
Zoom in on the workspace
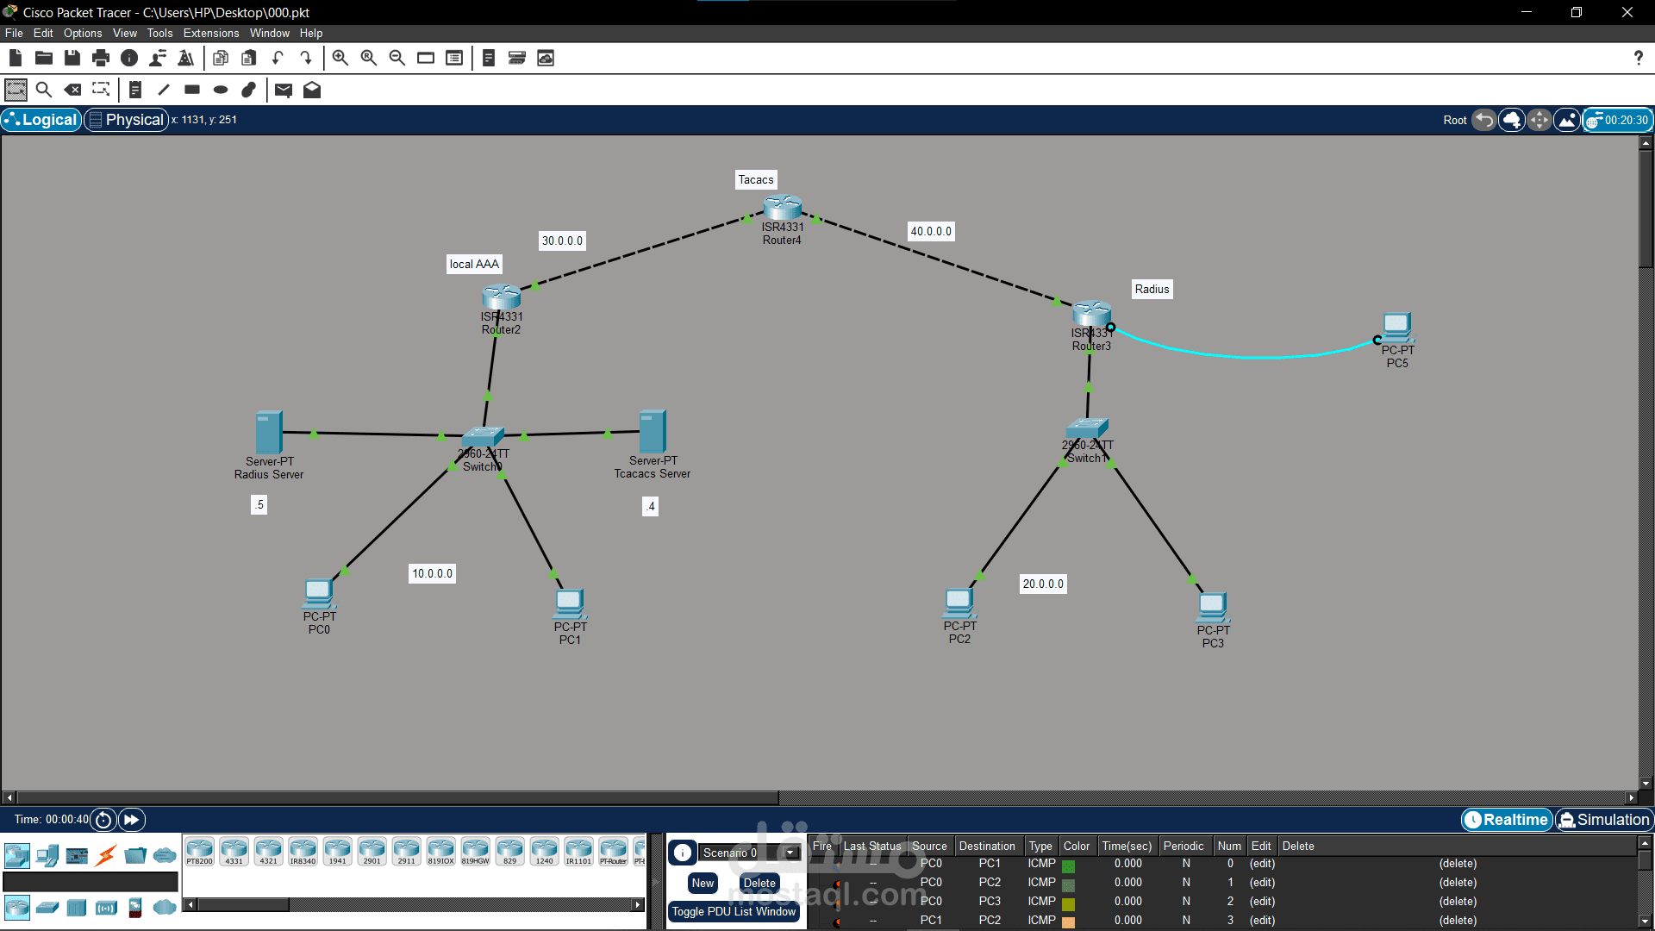click(340, 58)
